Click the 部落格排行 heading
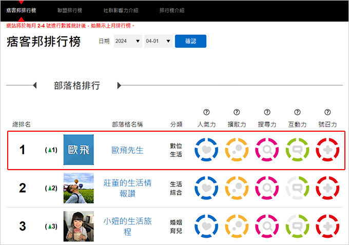 [x=77, y=86]
